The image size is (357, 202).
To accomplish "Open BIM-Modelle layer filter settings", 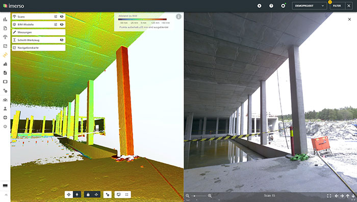I will tap(56, 24).
